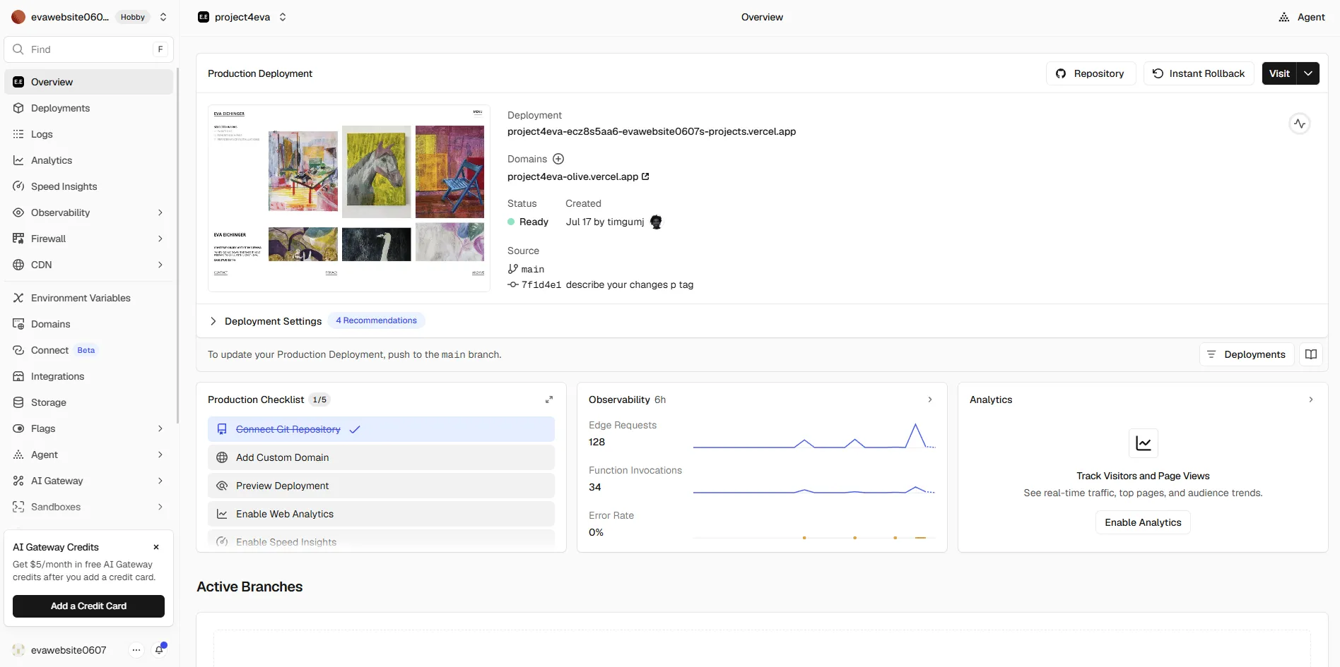Open Logs from the sidebar
Screen dimensions: 1340x667
(x=88, y=134)
